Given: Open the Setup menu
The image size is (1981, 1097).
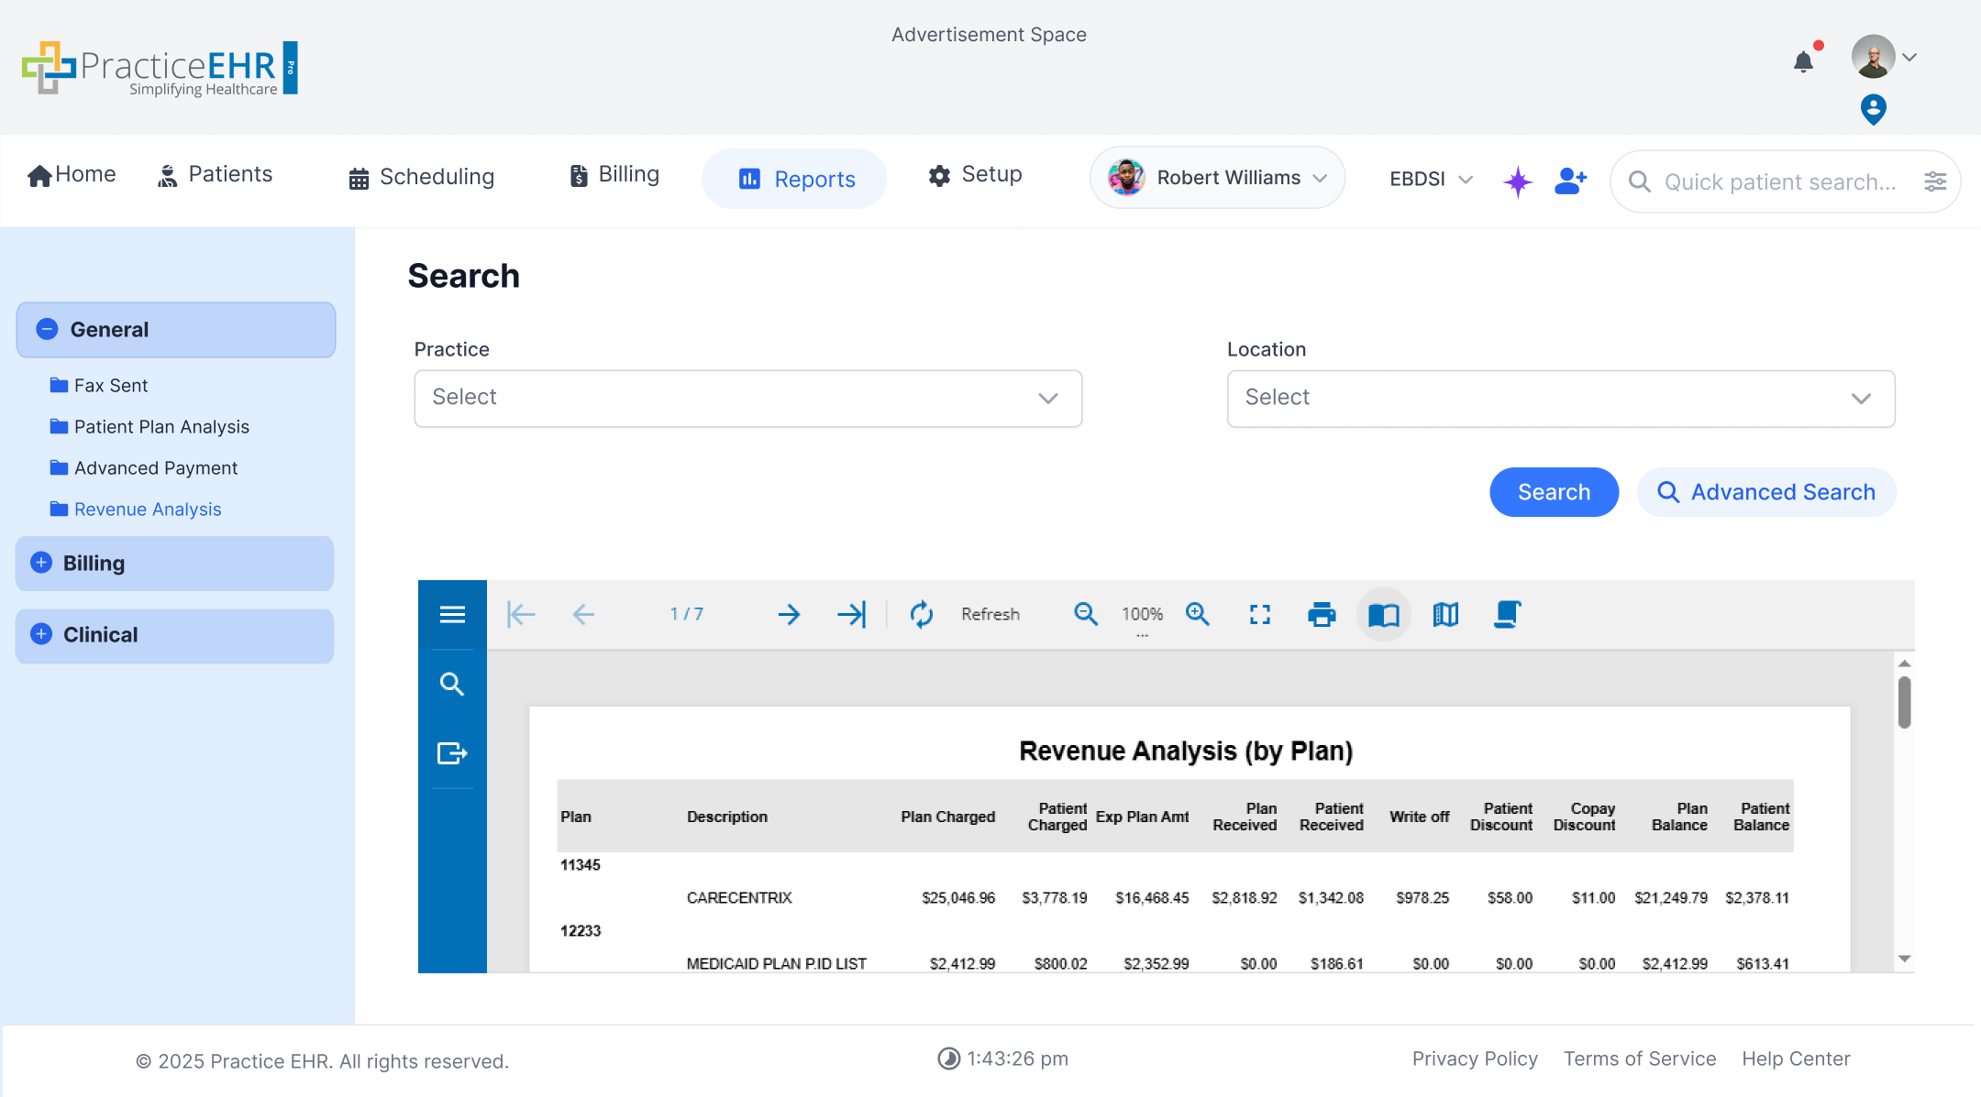Looking at the screenshot, I should (975, 175).
